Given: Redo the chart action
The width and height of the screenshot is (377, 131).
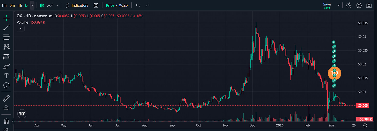Looking at the screenshot, I should (x=148, y=5).
